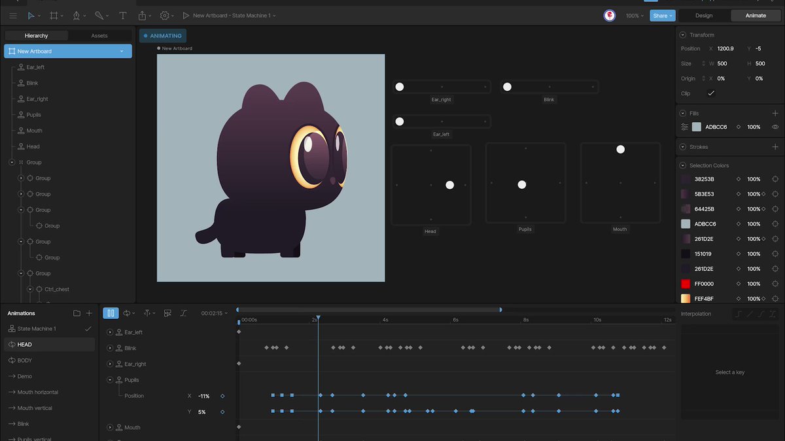Expand the New Artboard dropdown in hierarchy
The height and width of the screenshot is (441, 785).
point(122,51)
